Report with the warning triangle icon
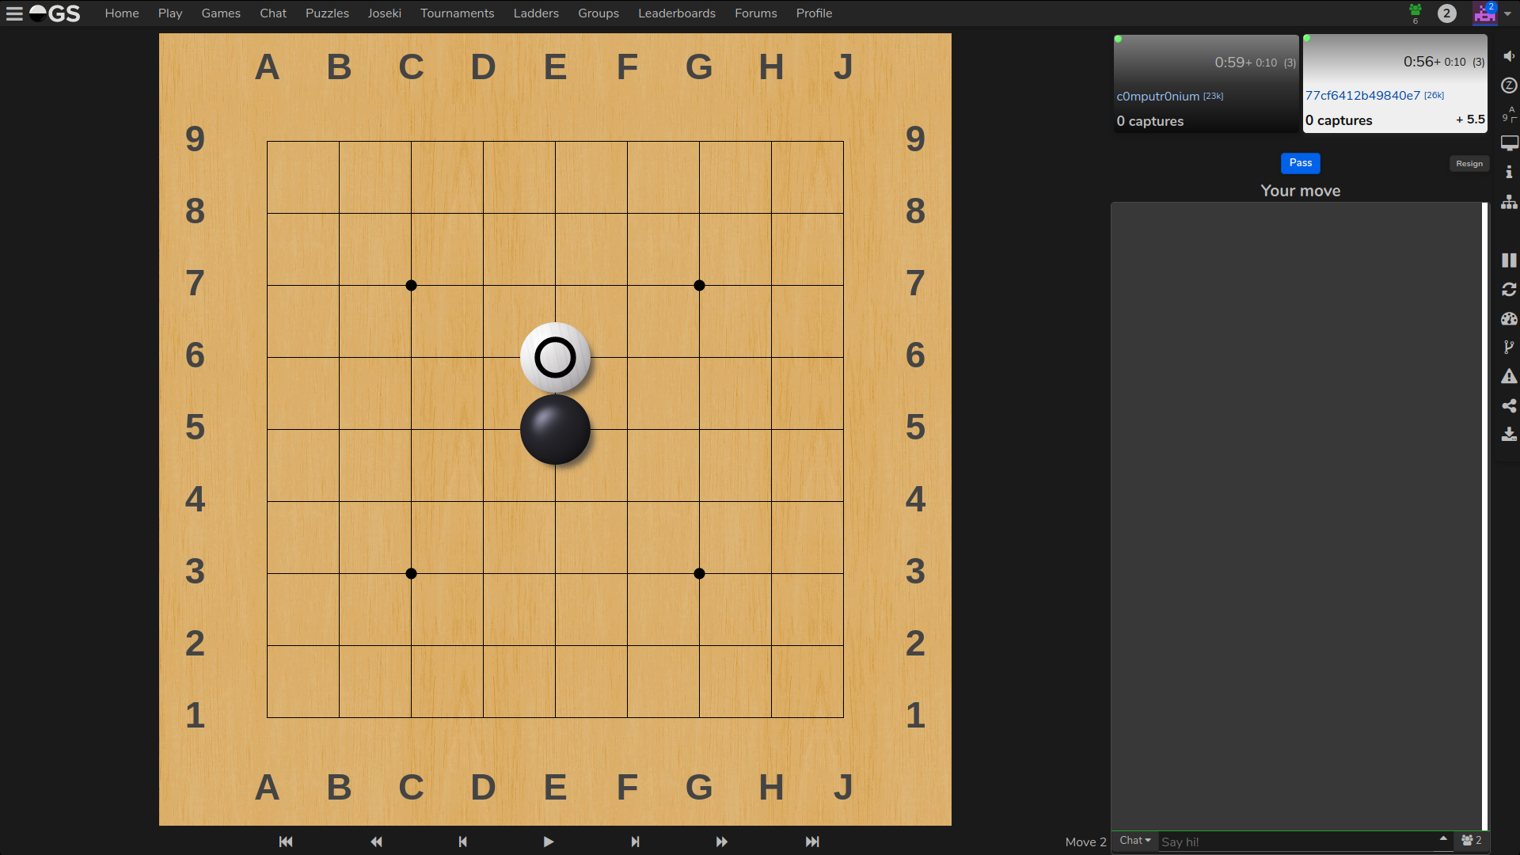This screenshot has height=855, width=1520. coord(1509,377)
